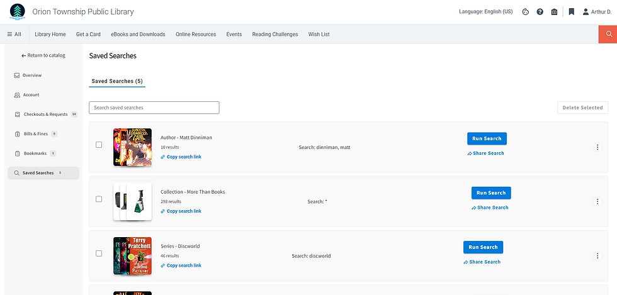
Task: Click the Orion Township library tree logo
Action: pos(18,12)
